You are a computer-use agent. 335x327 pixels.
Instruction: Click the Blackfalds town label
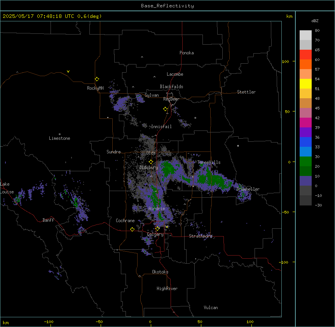[171, 87]
